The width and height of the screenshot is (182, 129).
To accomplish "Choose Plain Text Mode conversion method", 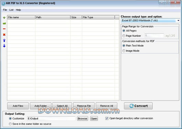I will 124,46.
